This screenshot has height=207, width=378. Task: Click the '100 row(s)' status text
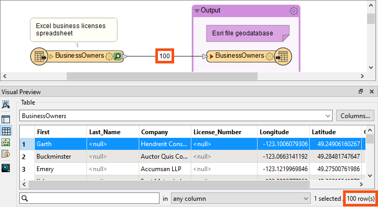(361, 199)
